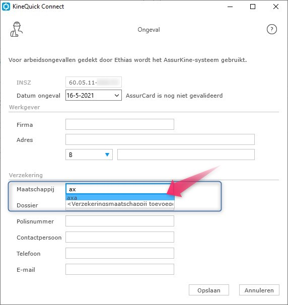Select the axa suggestion in list
288x305 pixels.
pos(120,198)
